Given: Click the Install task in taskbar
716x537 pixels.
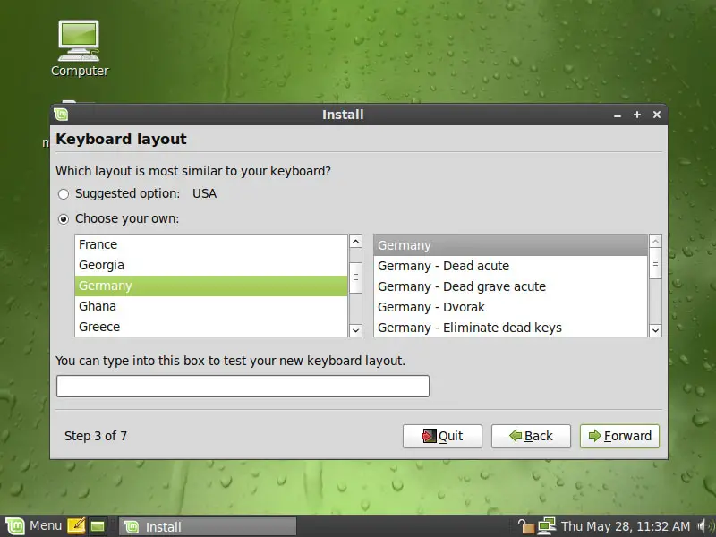Looking at the screenshot, I should pos(208,526).
